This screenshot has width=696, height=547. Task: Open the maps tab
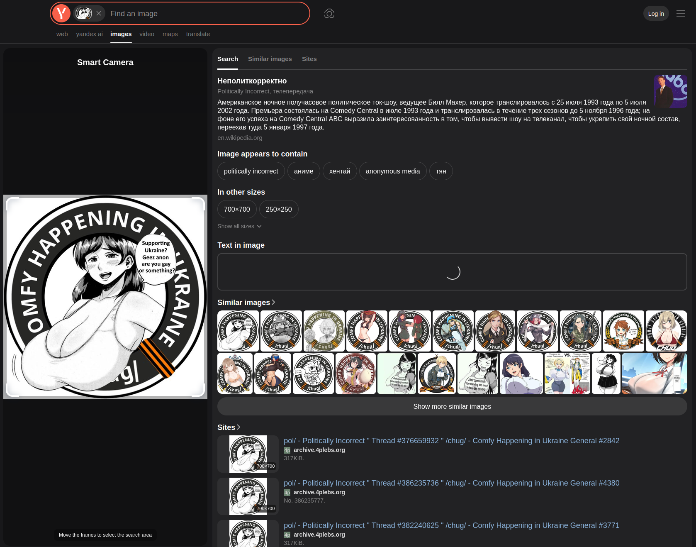click(x=170, y=34)
